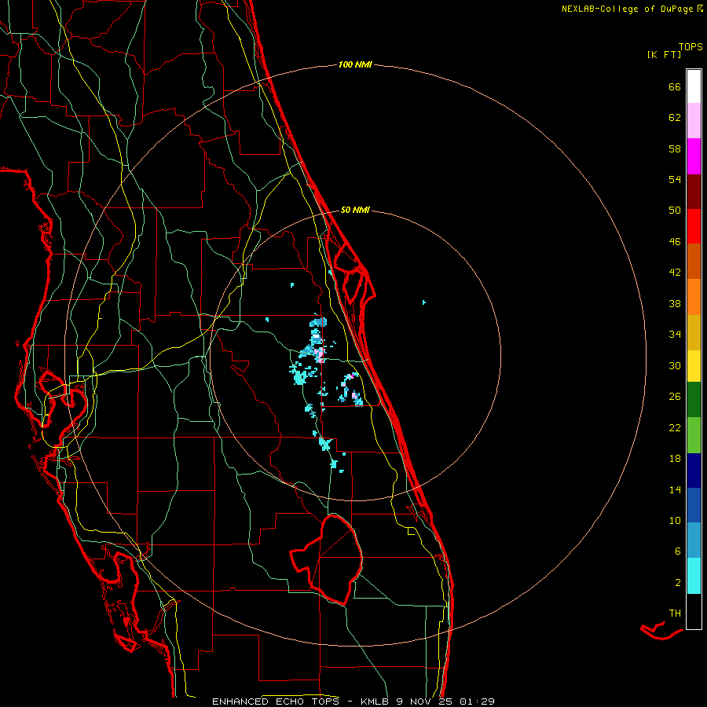Click the 30 legend value label
This screenshot has height=707, width=707.
[x=675, y=365]
